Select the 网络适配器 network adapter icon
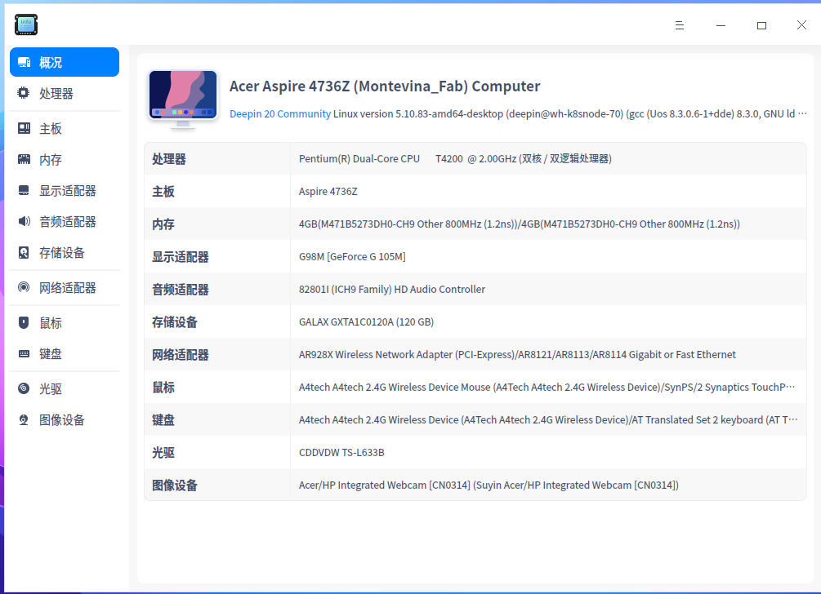The image size is (821, 594). tap(24, 287)
